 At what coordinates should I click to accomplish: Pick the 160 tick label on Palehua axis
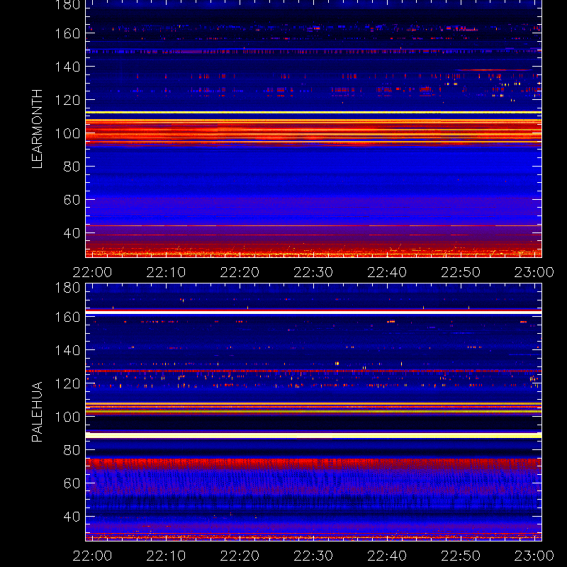point(67,317)
